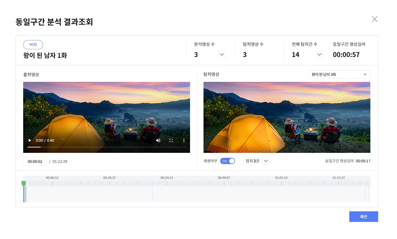Click the source video progress bar
397x239 pixels.
coord(106,147)
